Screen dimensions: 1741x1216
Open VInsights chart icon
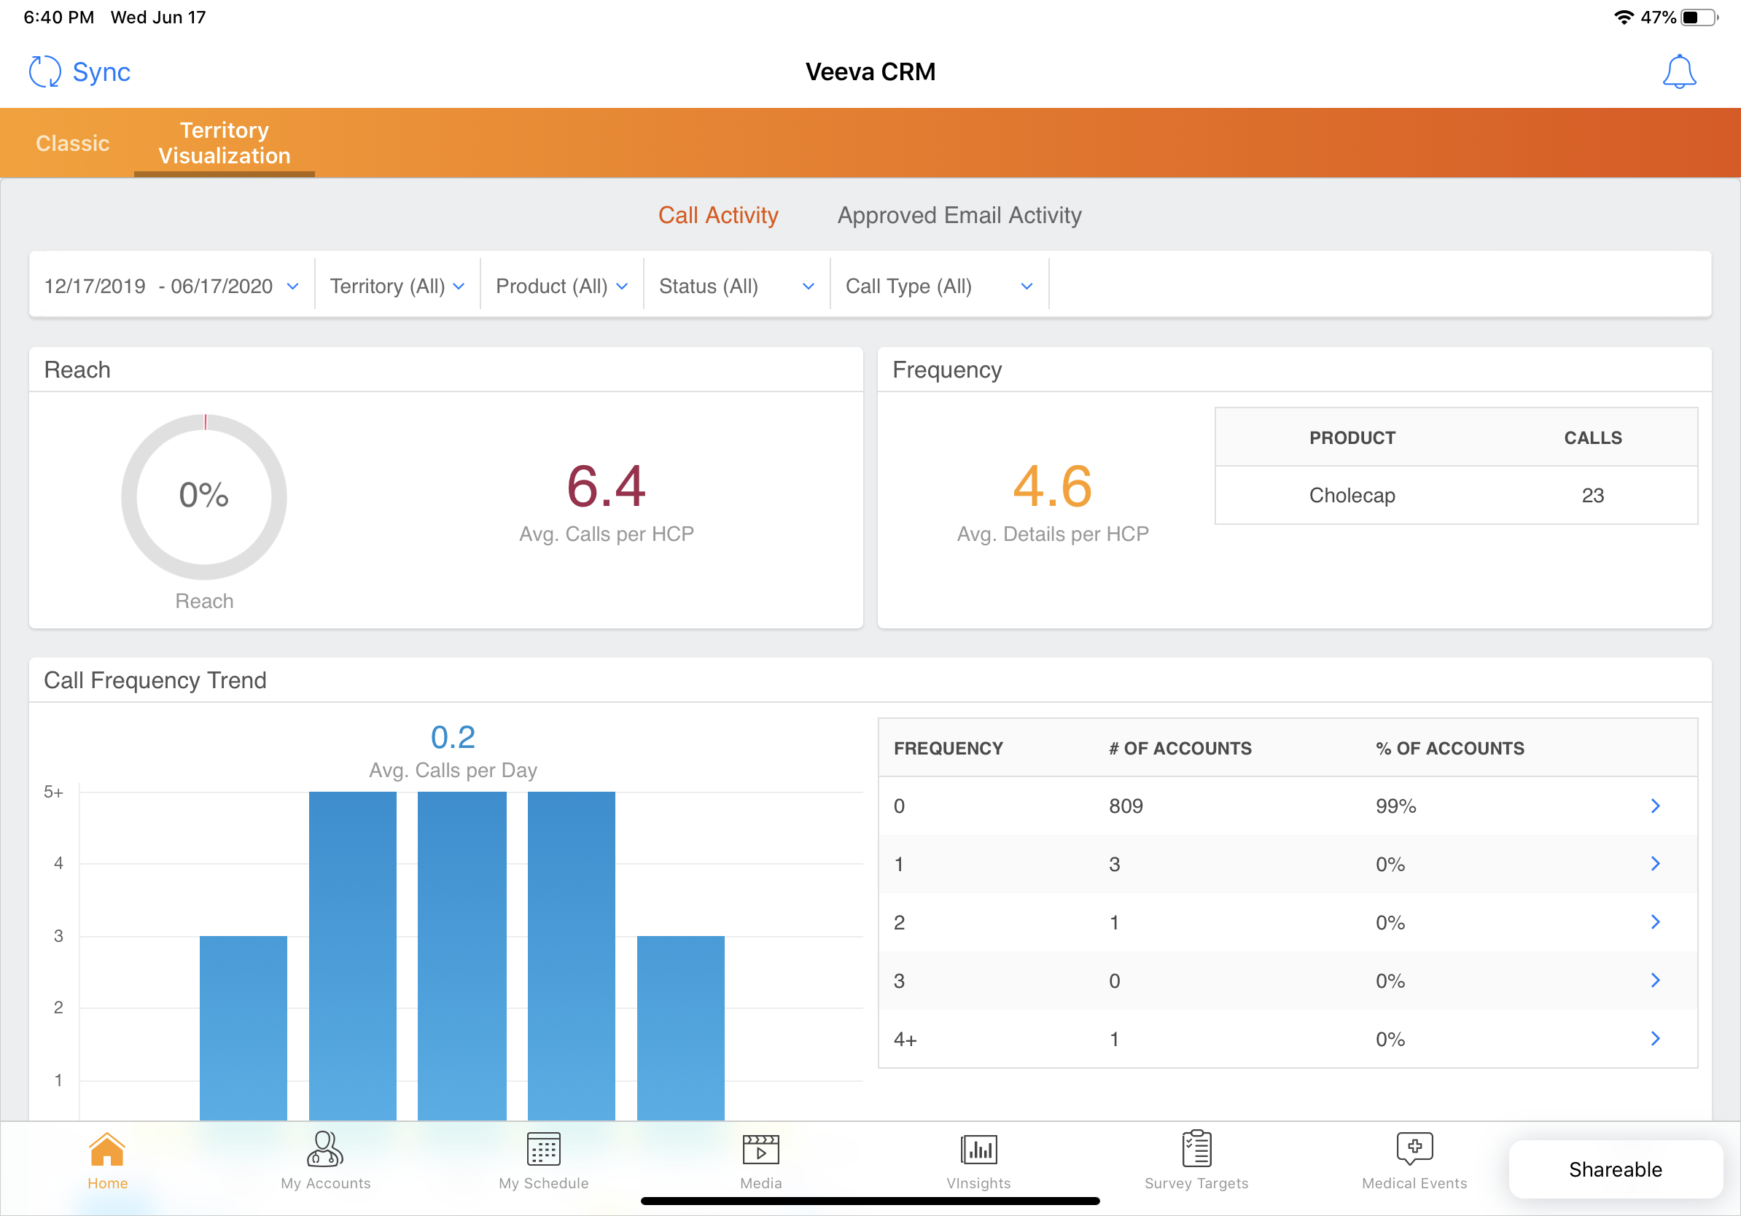click(x=978, y=1150)
